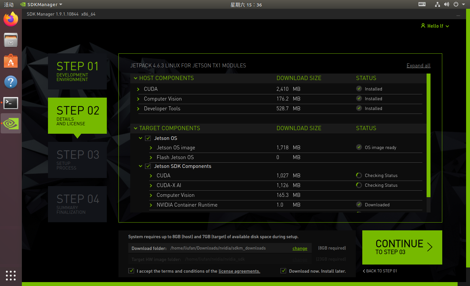Screen dimensions: 470x286
Task: Open the Activities overview
Action: [9, 4]
